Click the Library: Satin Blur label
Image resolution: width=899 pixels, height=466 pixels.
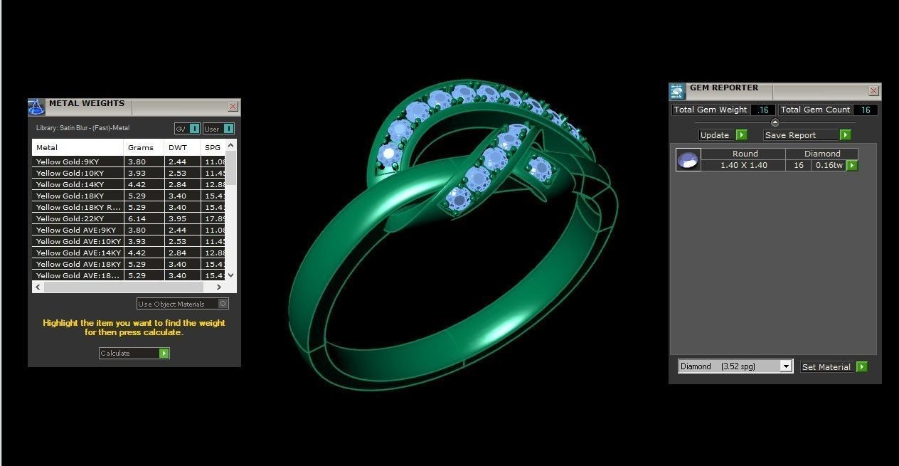click(x=83, y=128)
